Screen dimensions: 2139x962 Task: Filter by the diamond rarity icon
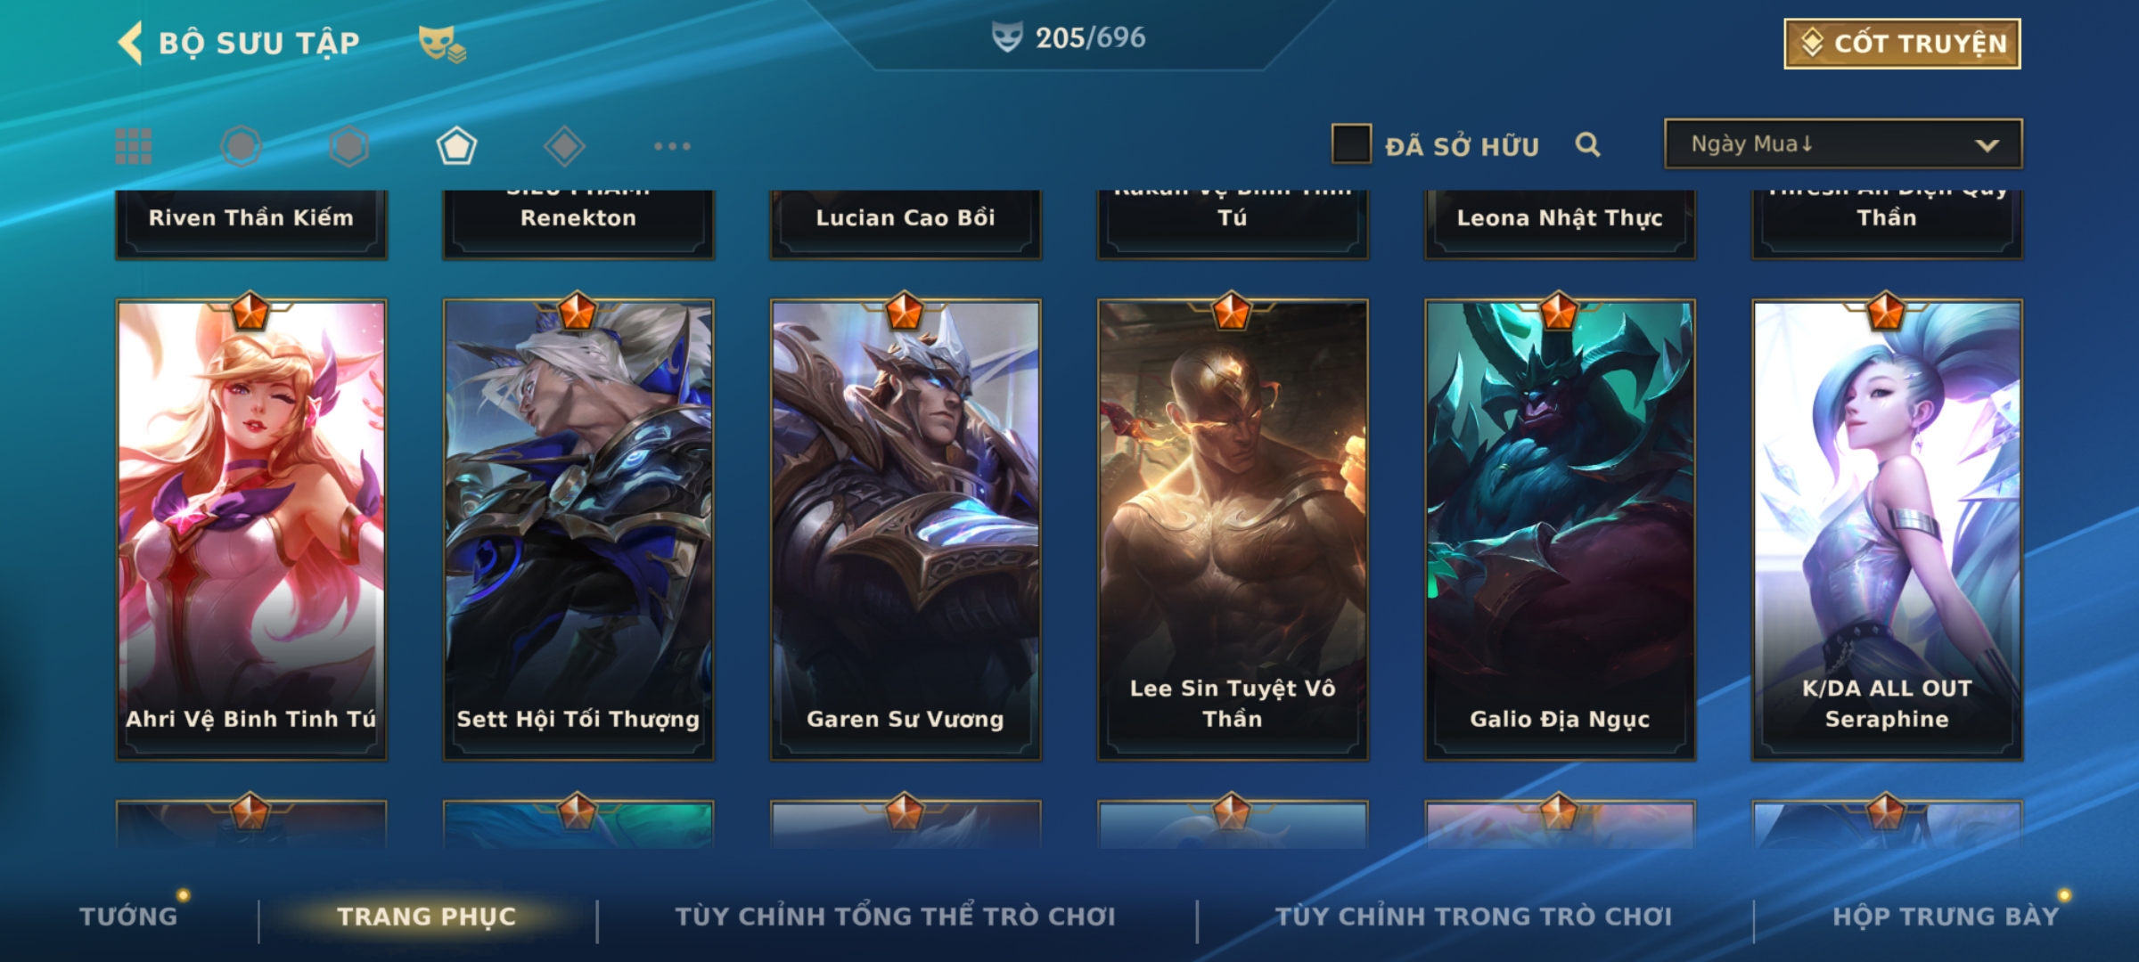pyautogui.click(x=564, y=146)
